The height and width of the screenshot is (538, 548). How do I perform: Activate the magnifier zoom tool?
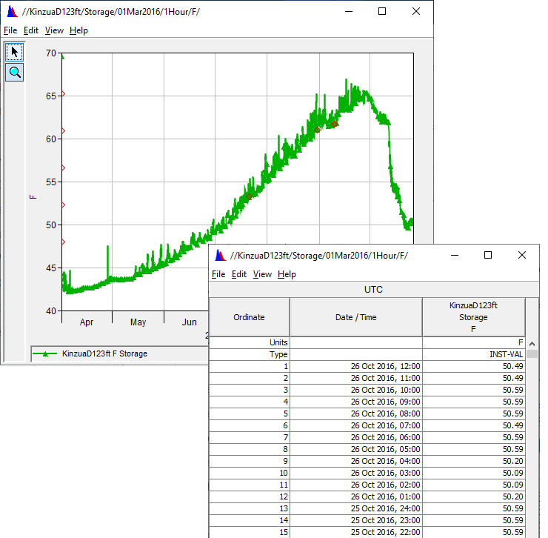(x=15, y=72)
